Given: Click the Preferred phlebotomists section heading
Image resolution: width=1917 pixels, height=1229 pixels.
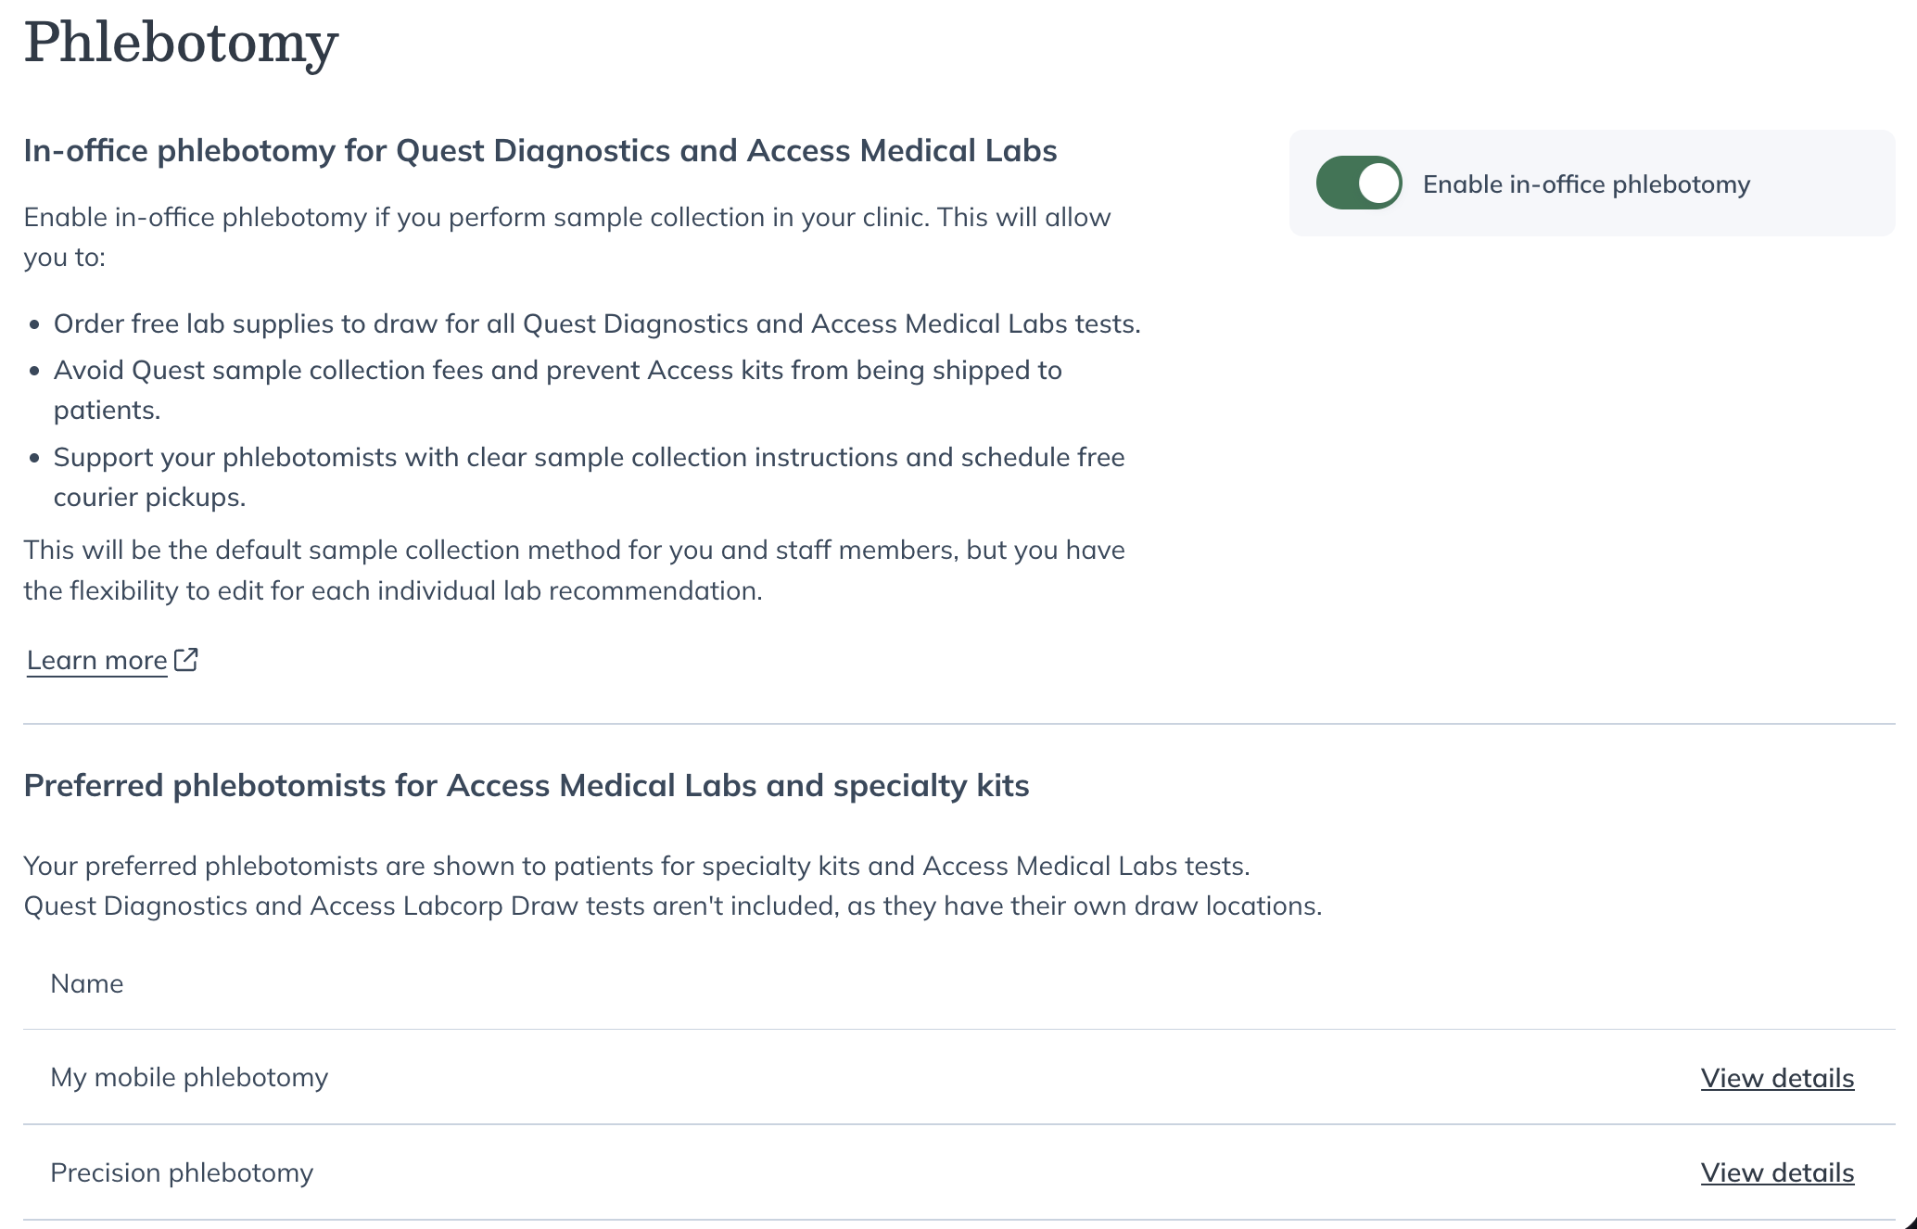Looking at the screenshot, I should (x=526, y=785).
